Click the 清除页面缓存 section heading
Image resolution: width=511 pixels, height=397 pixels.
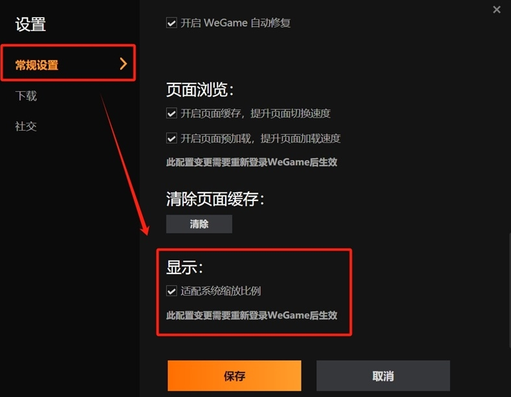pyautogui.click(x=215, y=198)
